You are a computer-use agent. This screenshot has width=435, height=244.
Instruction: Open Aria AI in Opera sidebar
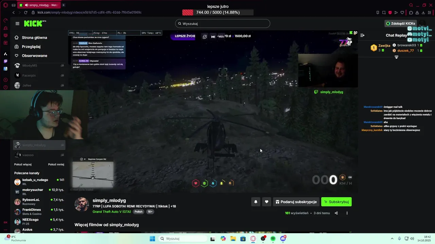[x=5, y=54]
